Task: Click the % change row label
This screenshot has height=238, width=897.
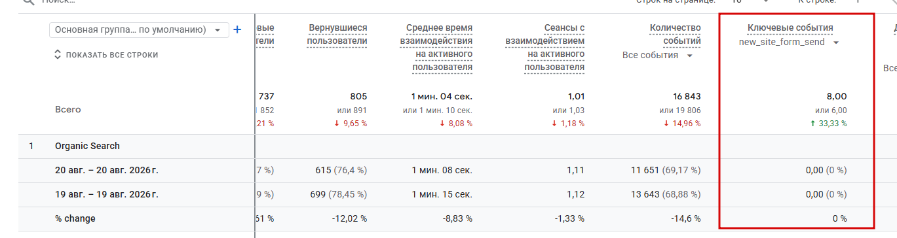Action: point(75,218)
